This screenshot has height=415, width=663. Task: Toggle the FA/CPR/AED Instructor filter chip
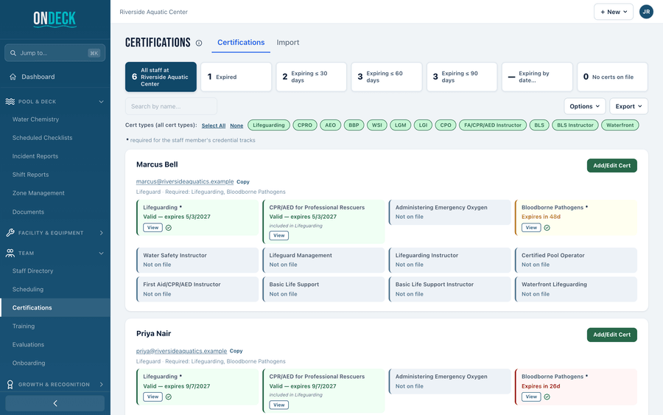[x=493, y=125]
